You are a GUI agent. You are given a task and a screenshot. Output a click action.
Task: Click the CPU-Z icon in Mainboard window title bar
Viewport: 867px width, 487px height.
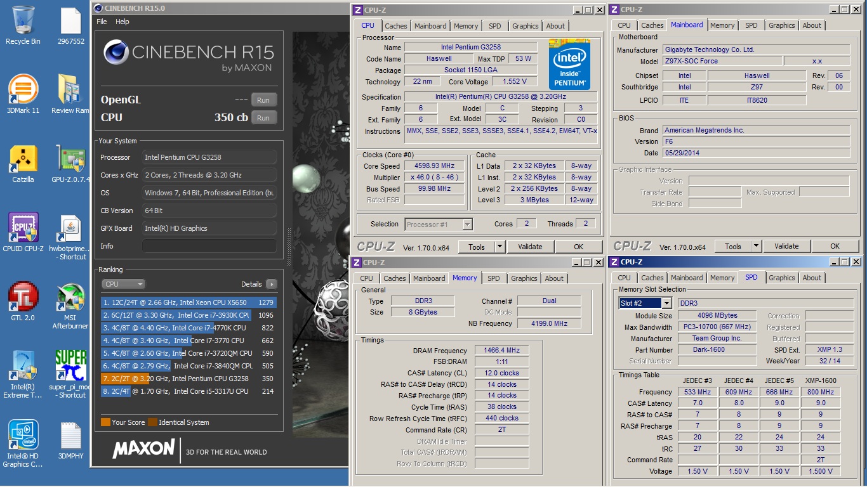pos(614,10)
